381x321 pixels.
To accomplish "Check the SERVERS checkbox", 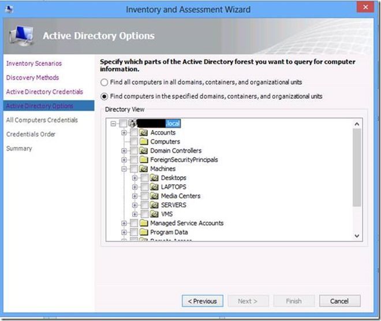I will (144, 205).
